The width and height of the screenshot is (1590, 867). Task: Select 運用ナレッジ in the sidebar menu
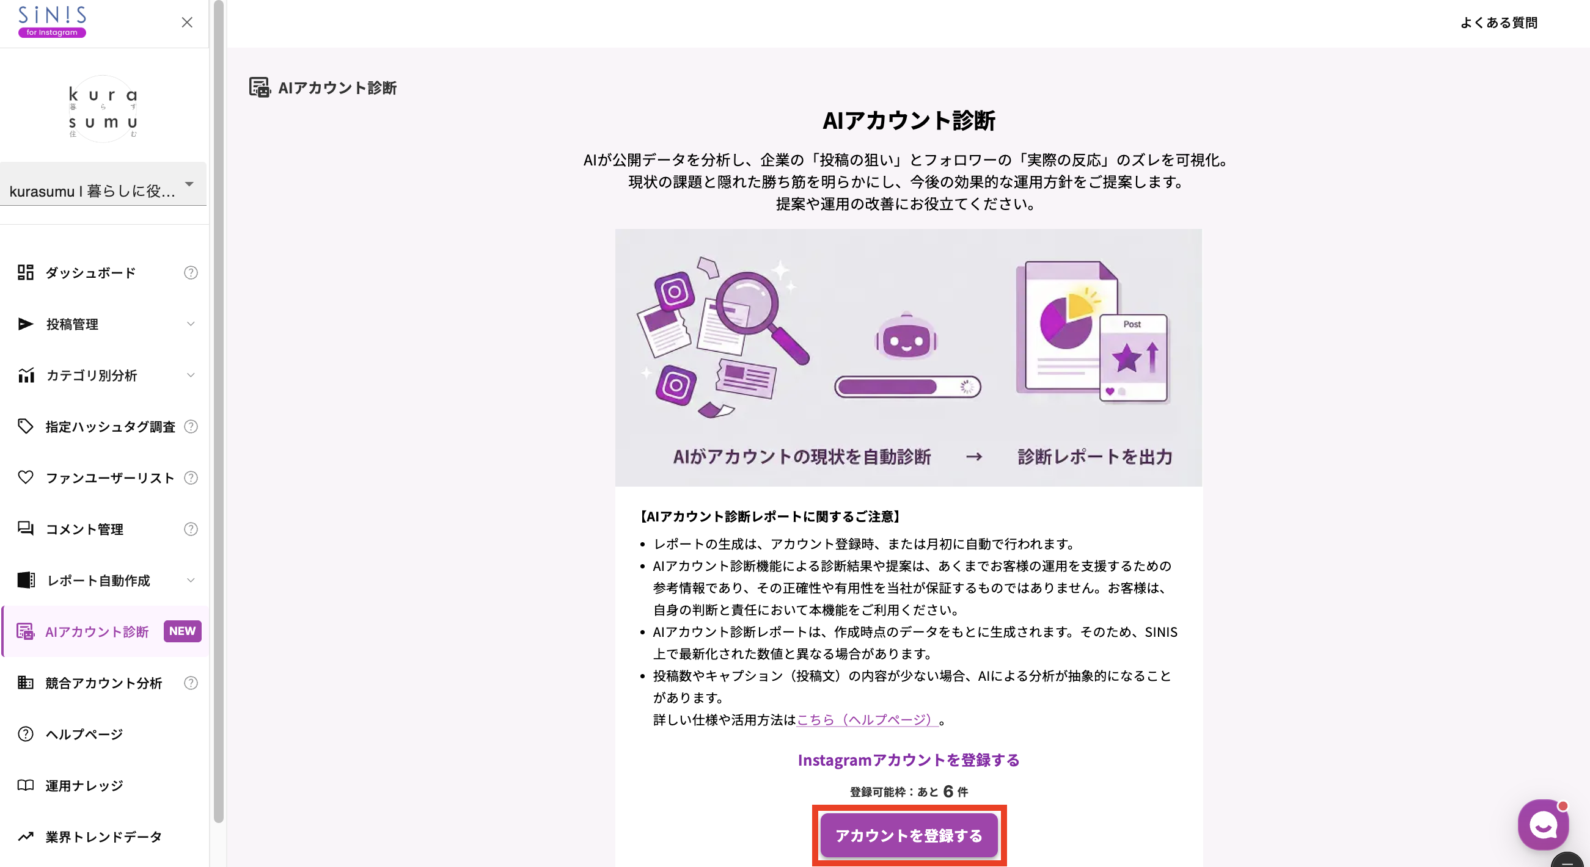point(82,785)
